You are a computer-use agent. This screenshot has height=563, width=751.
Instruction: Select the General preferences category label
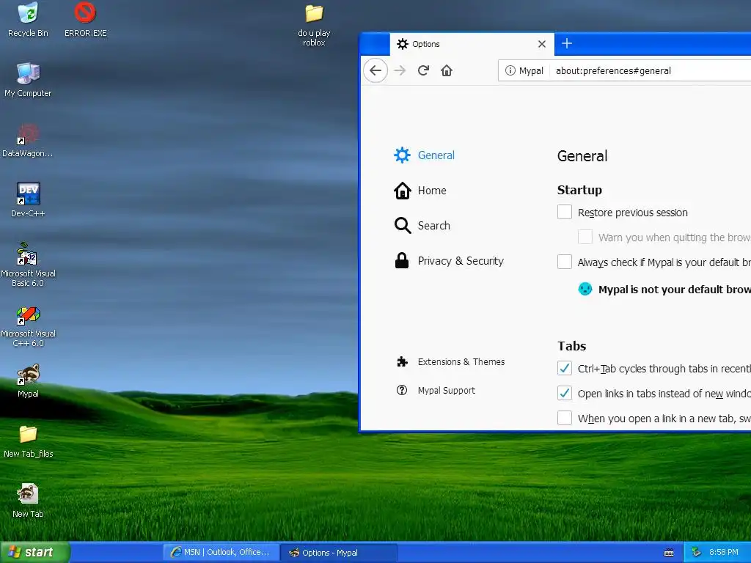tap(436, 155)
